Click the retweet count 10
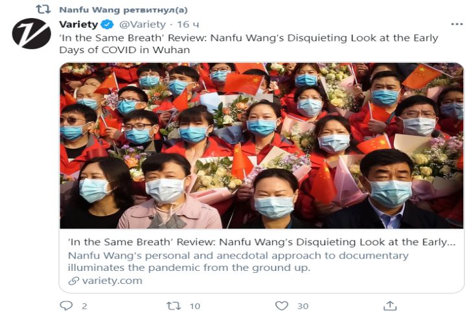This screenshot has height=315, width=473. (x=195, y=306)
